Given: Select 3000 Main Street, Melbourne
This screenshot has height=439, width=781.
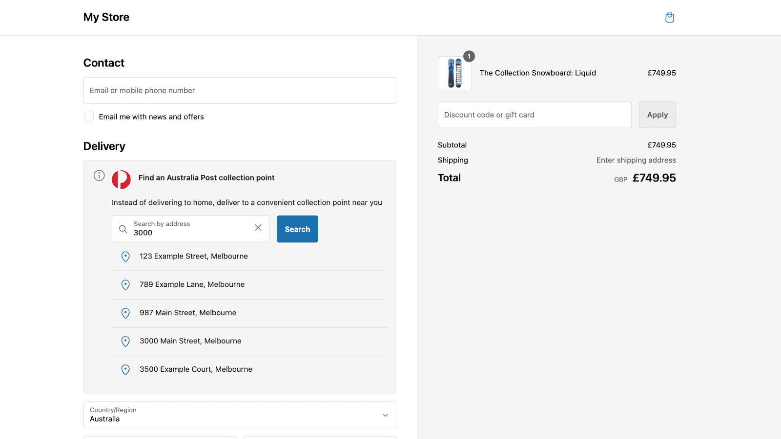Looking at the screenshot, I should [190, 341].
